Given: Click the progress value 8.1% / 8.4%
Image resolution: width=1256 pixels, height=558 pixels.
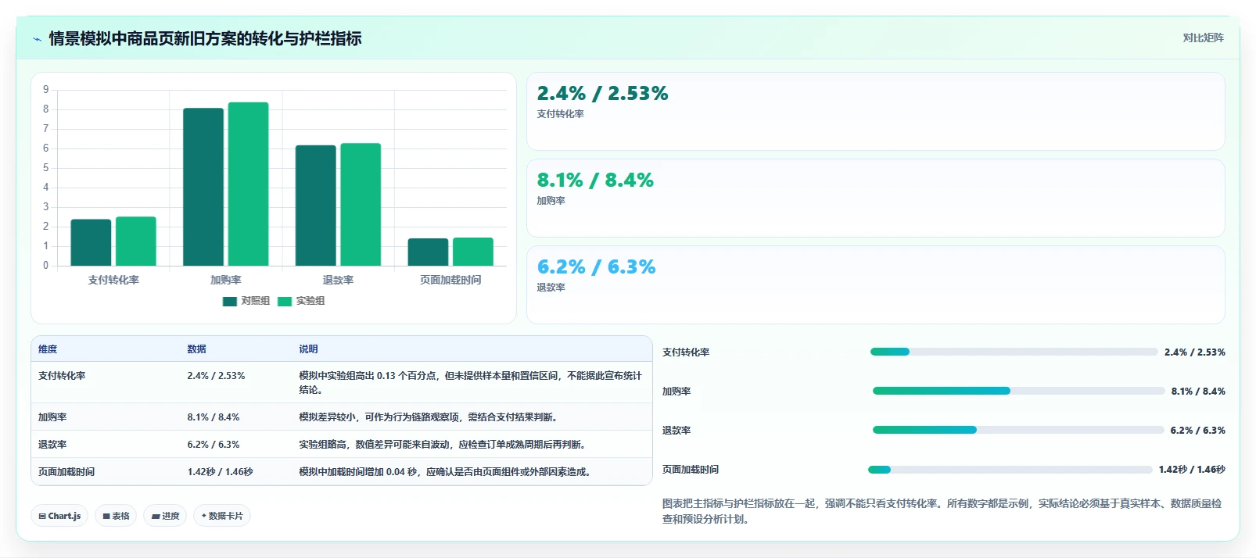Looking at the screenshot, I should point(1198,392).
